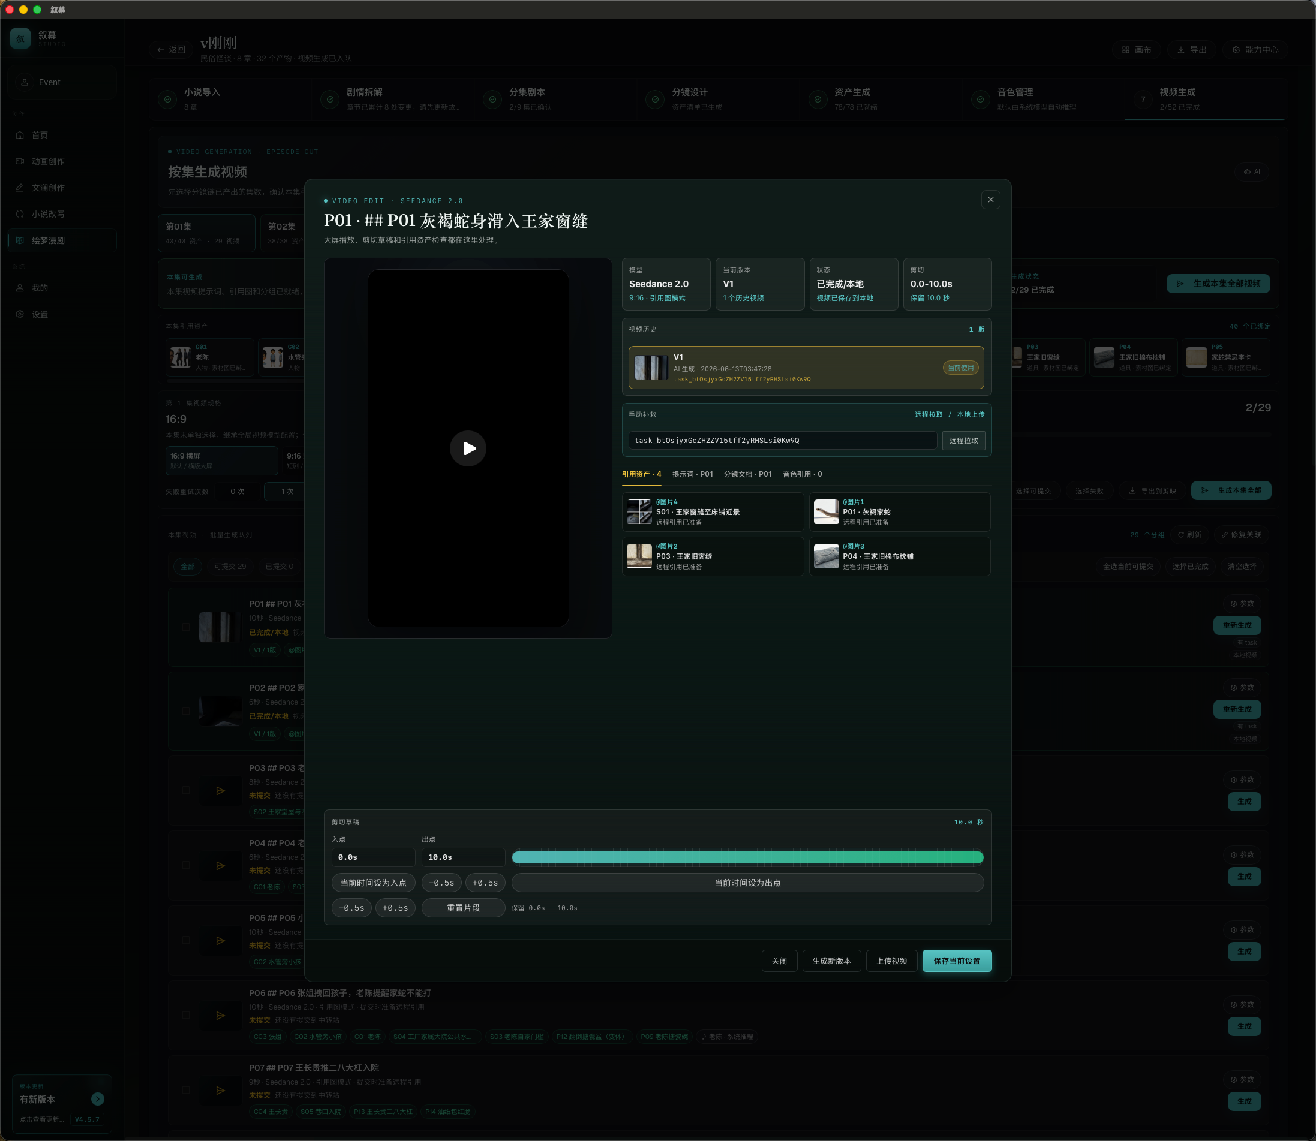Play the video preview
Viewport: 1316px width, 1141px height.
[x=467, y=448]
